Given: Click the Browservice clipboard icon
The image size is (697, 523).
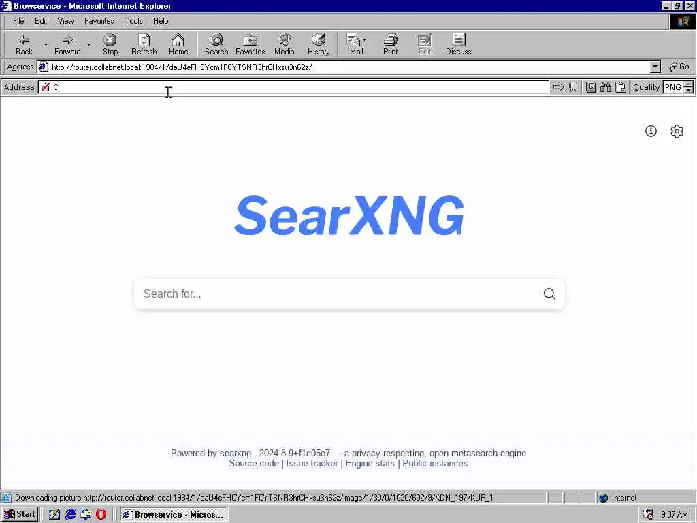Looking at the screenshot, I should tap(621, 87).
